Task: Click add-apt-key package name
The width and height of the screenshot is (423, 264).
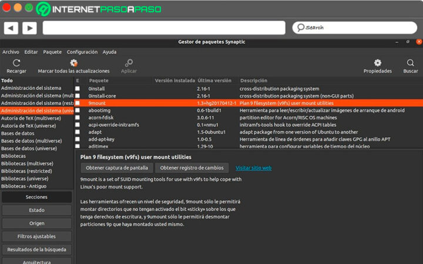Action: coord(102,139)
